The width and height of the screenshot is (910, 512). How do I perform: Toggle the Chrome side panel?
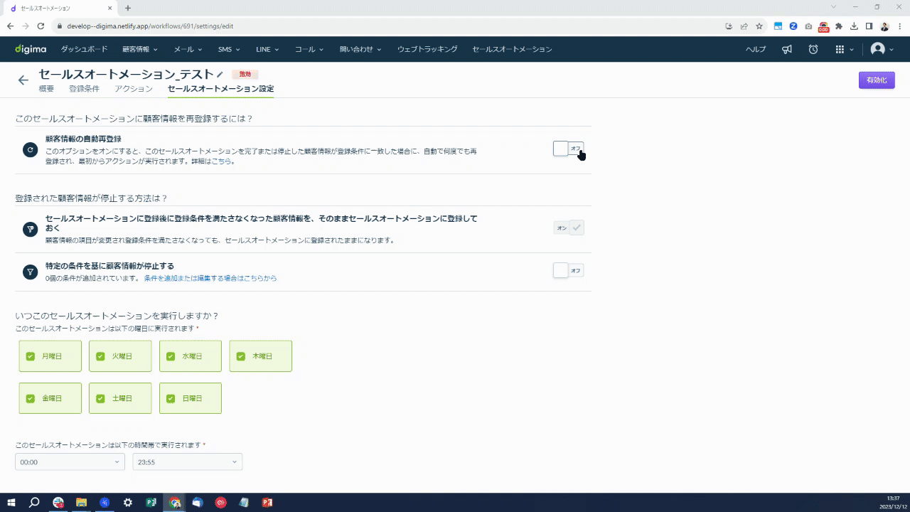869,26
